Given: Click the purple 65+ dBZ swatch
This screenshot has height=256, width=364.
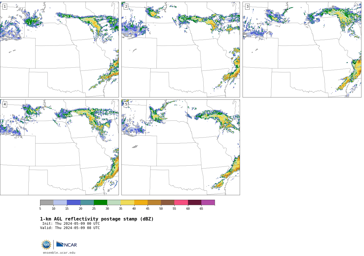Looking at the screenshot, I should [208, 202].
